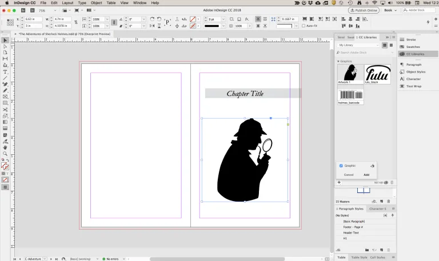The image size is (439, 261).
Task: Switch CC Libraries to grid view
Action: (x=385, y=45)
